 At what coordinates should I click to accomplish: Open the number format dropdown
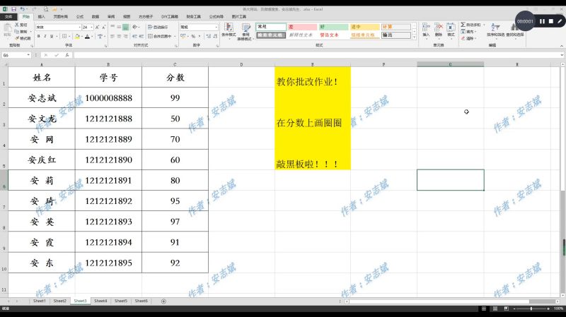(x=216, y=27)
